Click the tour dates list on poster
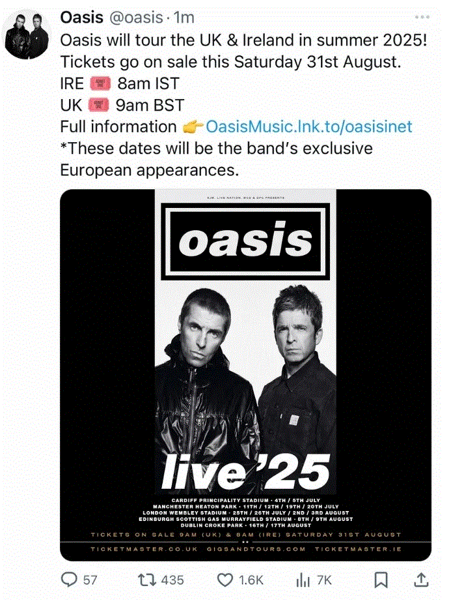The width and height of the screenshot is (451, 605). coord(246,513)
